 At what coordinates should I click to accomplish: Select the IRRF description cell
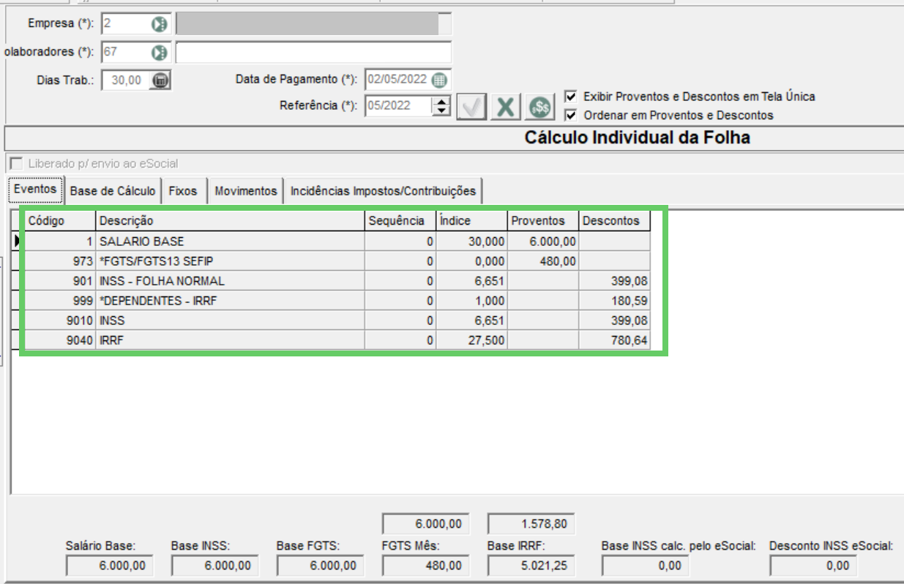[231, 340]
